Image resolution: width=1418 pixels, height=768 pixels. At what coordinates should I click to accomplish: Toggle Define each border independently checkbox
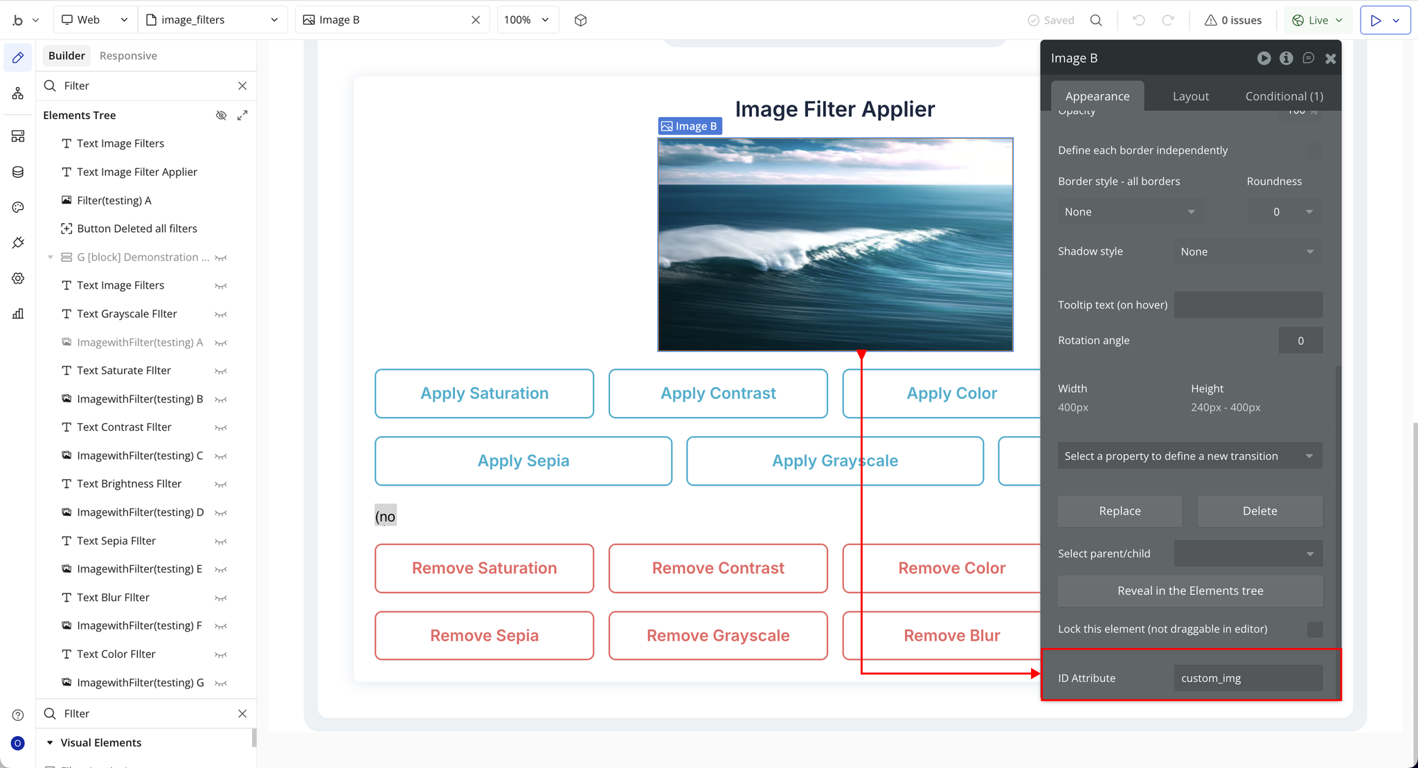tap(1314, 150)
